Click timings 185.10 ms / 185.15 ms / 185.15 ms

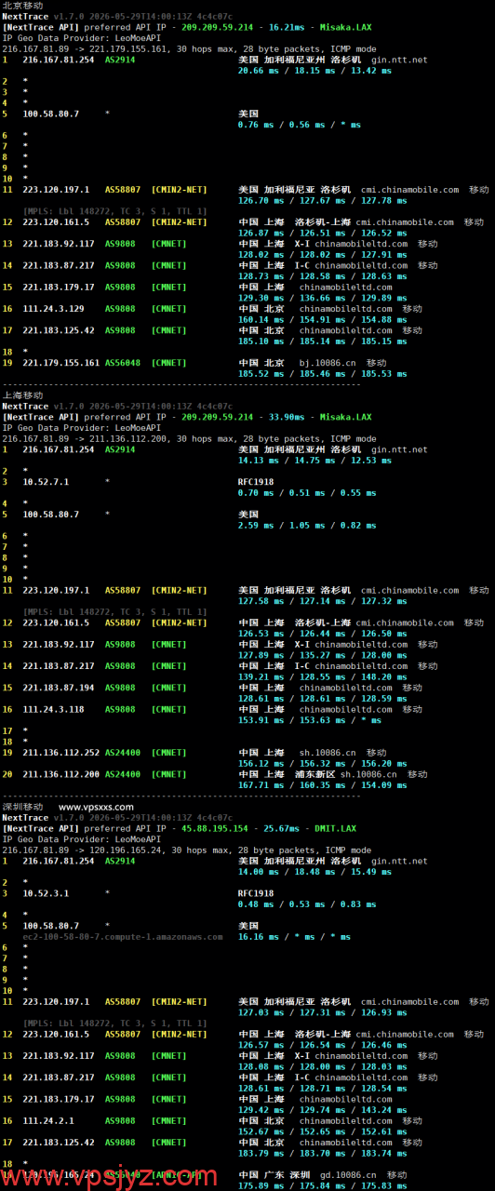coord(323,341)
